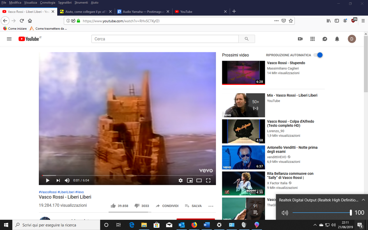Image resolution: width=368 pixels, height=230 pixels.
Task: Open player settings gear
Action: tap(181, 181)
